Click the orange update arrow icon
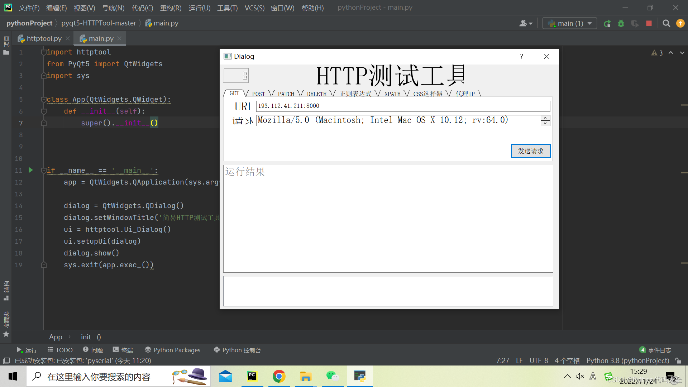Viewport: 688px width, 387px height. pyautogui.click(x=680, y=24)
